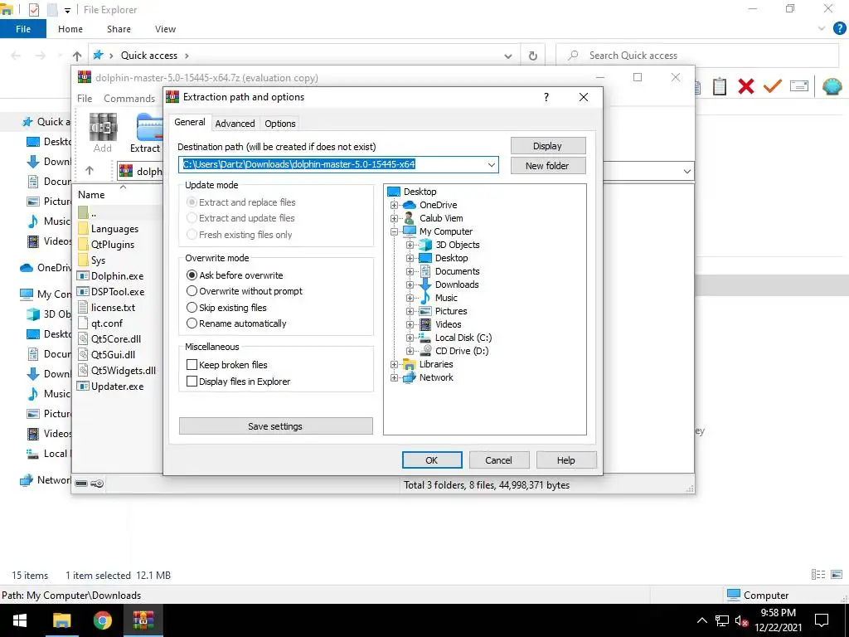
Task: Click the Search Quick access box
Action: pos(697,56)
